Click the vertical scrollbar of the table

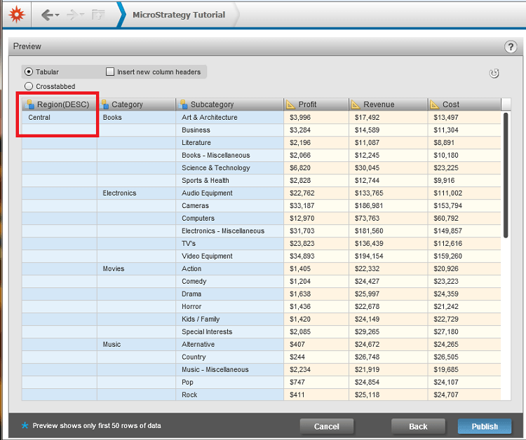tap(506, 175)
